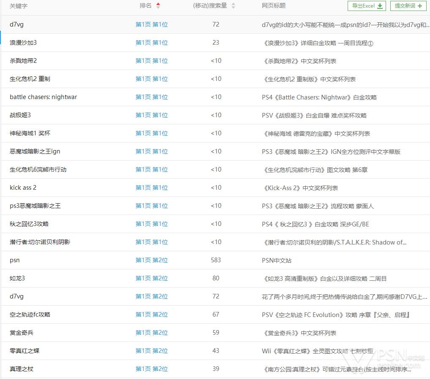This screenshot has height=379, width=430.
Task: Select keyword 杀戮地带2
Action: point(23,61)
